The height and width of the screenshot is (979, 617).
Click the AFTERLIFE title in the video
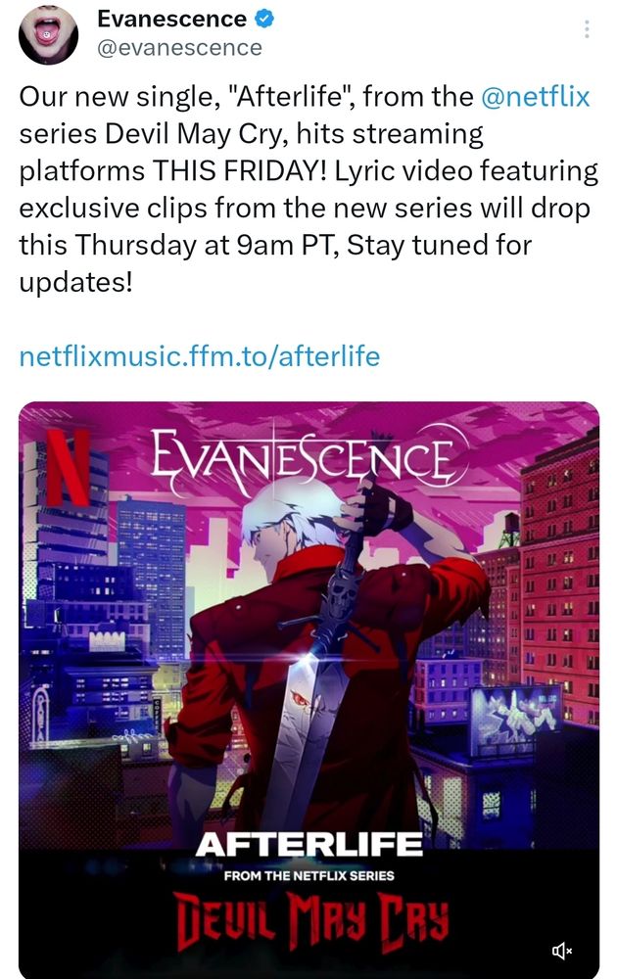pyautogui.click(x=308, y=846)
